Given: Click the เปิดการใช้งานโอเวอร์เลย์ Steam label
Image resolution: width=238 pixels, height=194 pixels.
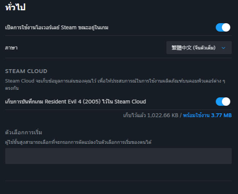Looking at the screenshot, I should (x=57, y=27).
